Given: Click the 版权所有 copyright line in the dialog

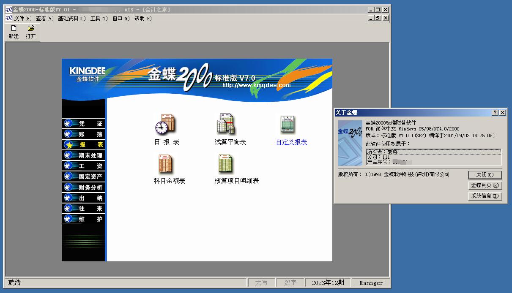Looking at the screenshot, I should (394, 174).
